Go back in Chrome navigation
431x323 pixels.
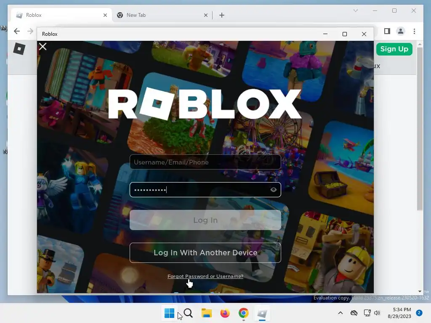click(x=17, y=31)
